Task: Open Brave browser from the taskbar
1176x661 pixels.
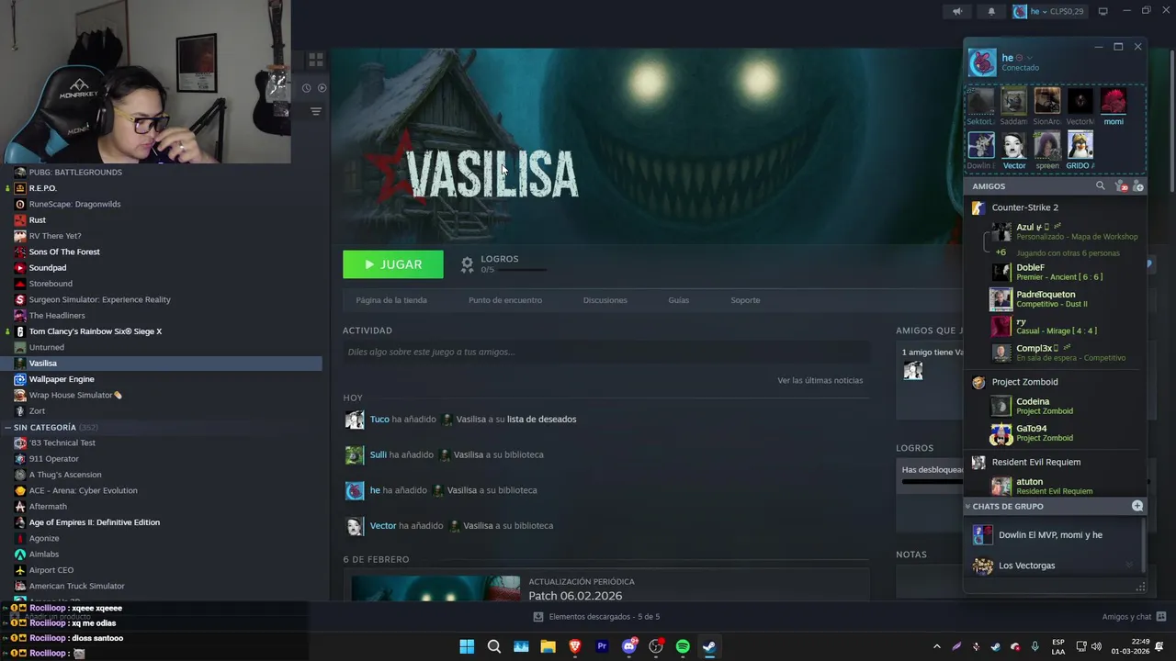Action: [575, 646]
